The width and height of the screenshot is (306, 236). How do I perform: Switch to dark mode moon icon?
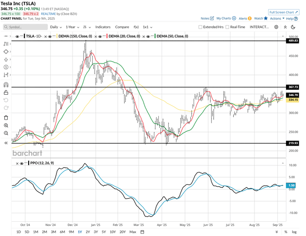[293, 27]
